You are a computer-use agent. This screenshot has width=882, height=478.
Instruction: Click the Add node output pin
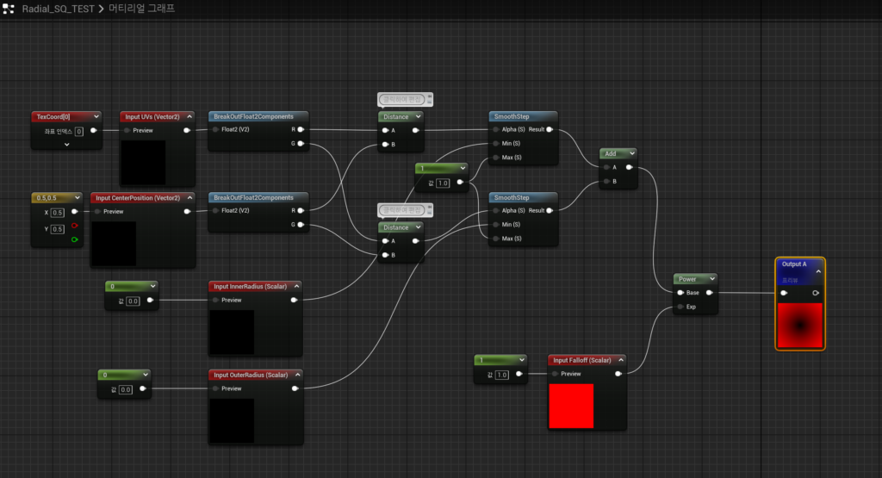click(x=629, y=167)
